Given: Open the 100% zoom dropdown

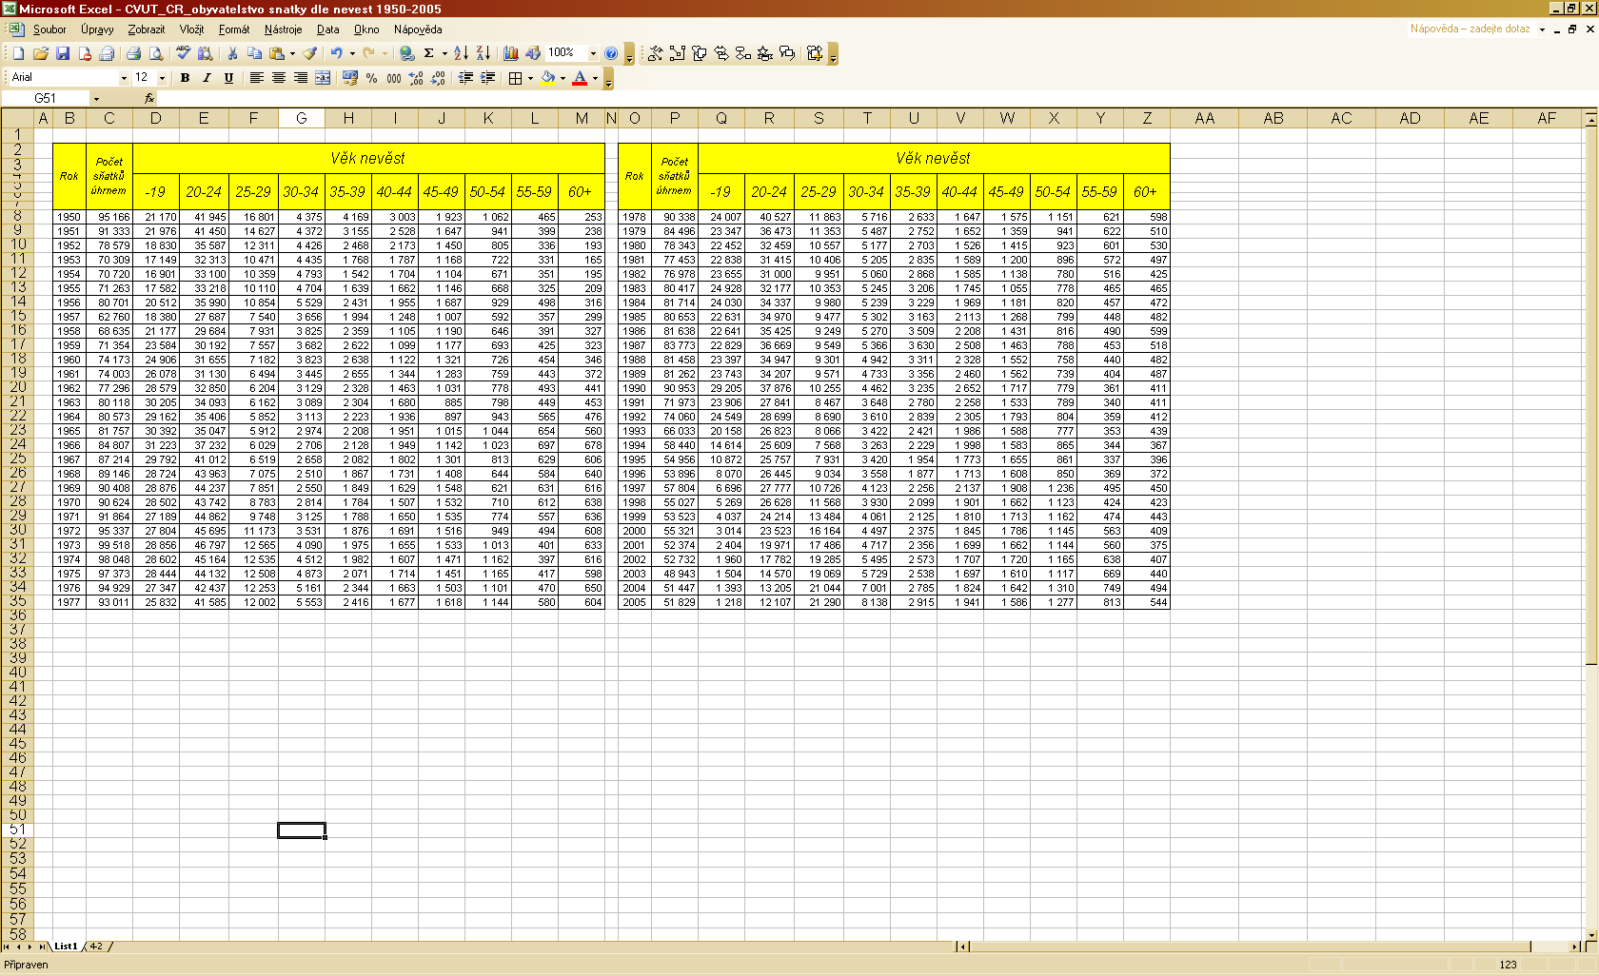Looking at the screenshot, I should point(593,53).
